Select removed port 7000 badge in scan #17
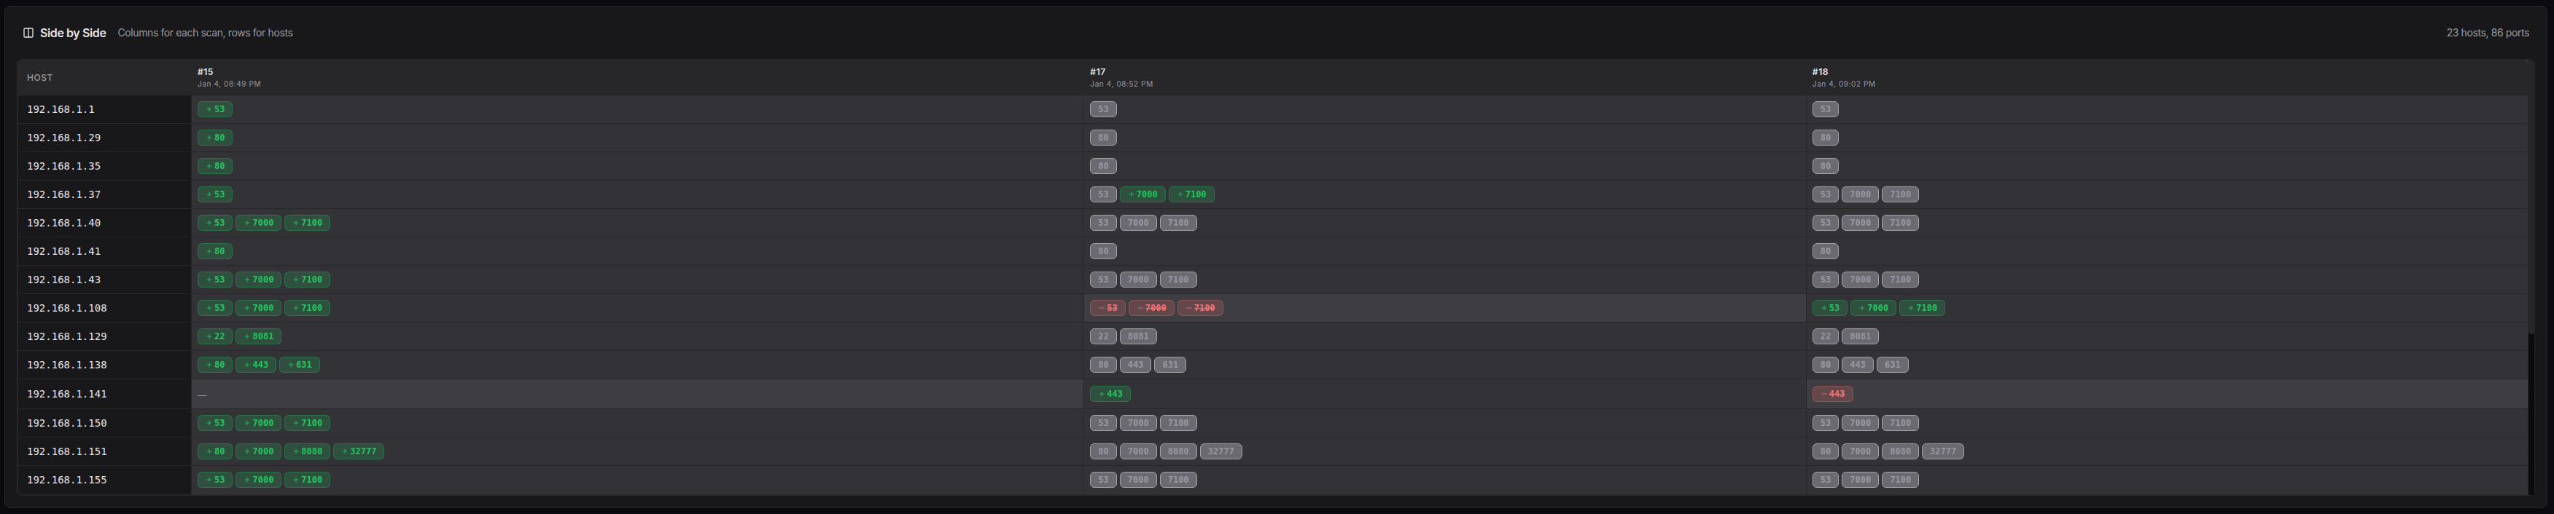Viewport: 2554px width, 514px height. (1151, 308)
